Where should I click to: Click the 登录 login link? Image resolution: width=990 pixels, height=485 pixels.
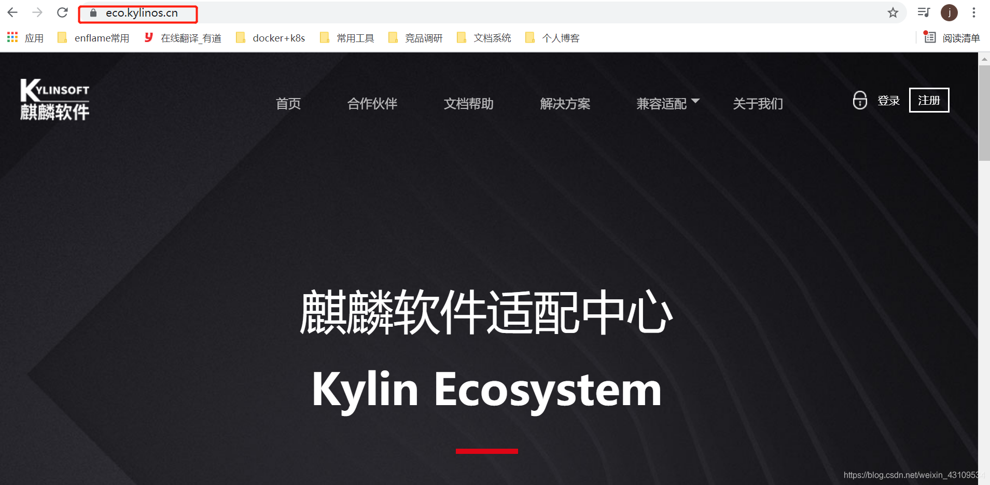pos(889,101)
